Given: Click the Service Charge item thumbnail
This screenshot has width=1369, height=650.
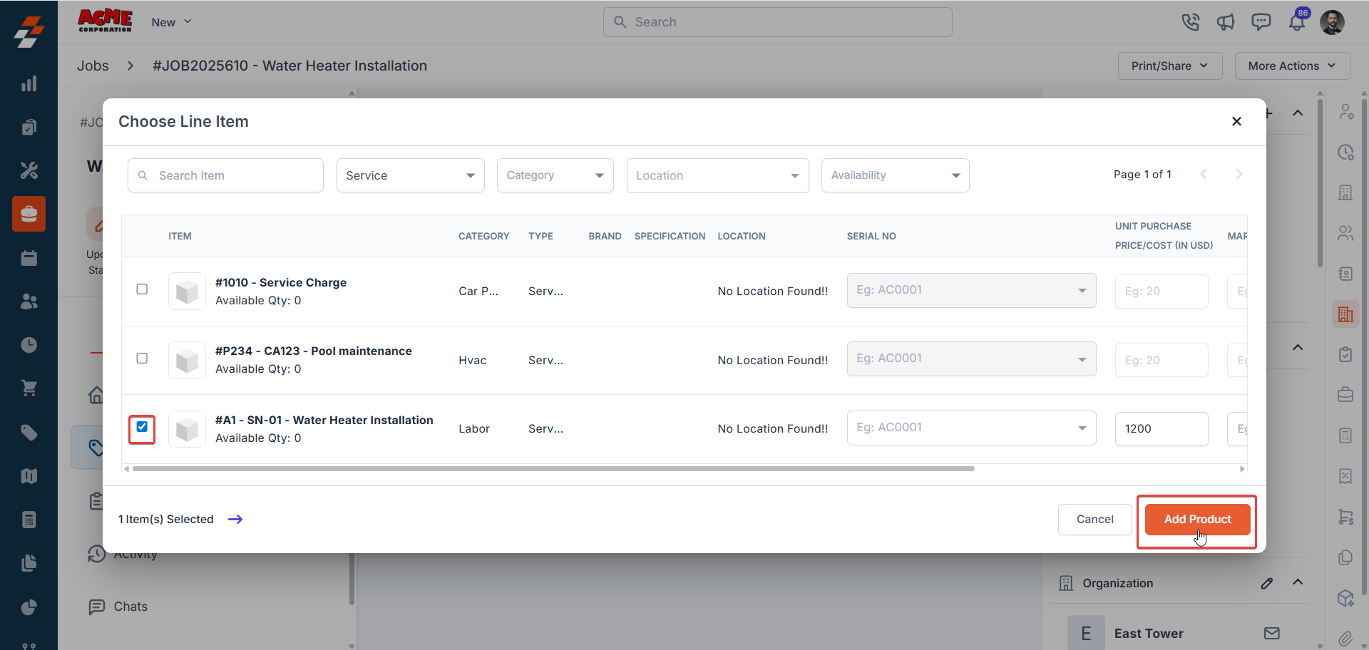Looking at the screenshot, I should (187, 291).
